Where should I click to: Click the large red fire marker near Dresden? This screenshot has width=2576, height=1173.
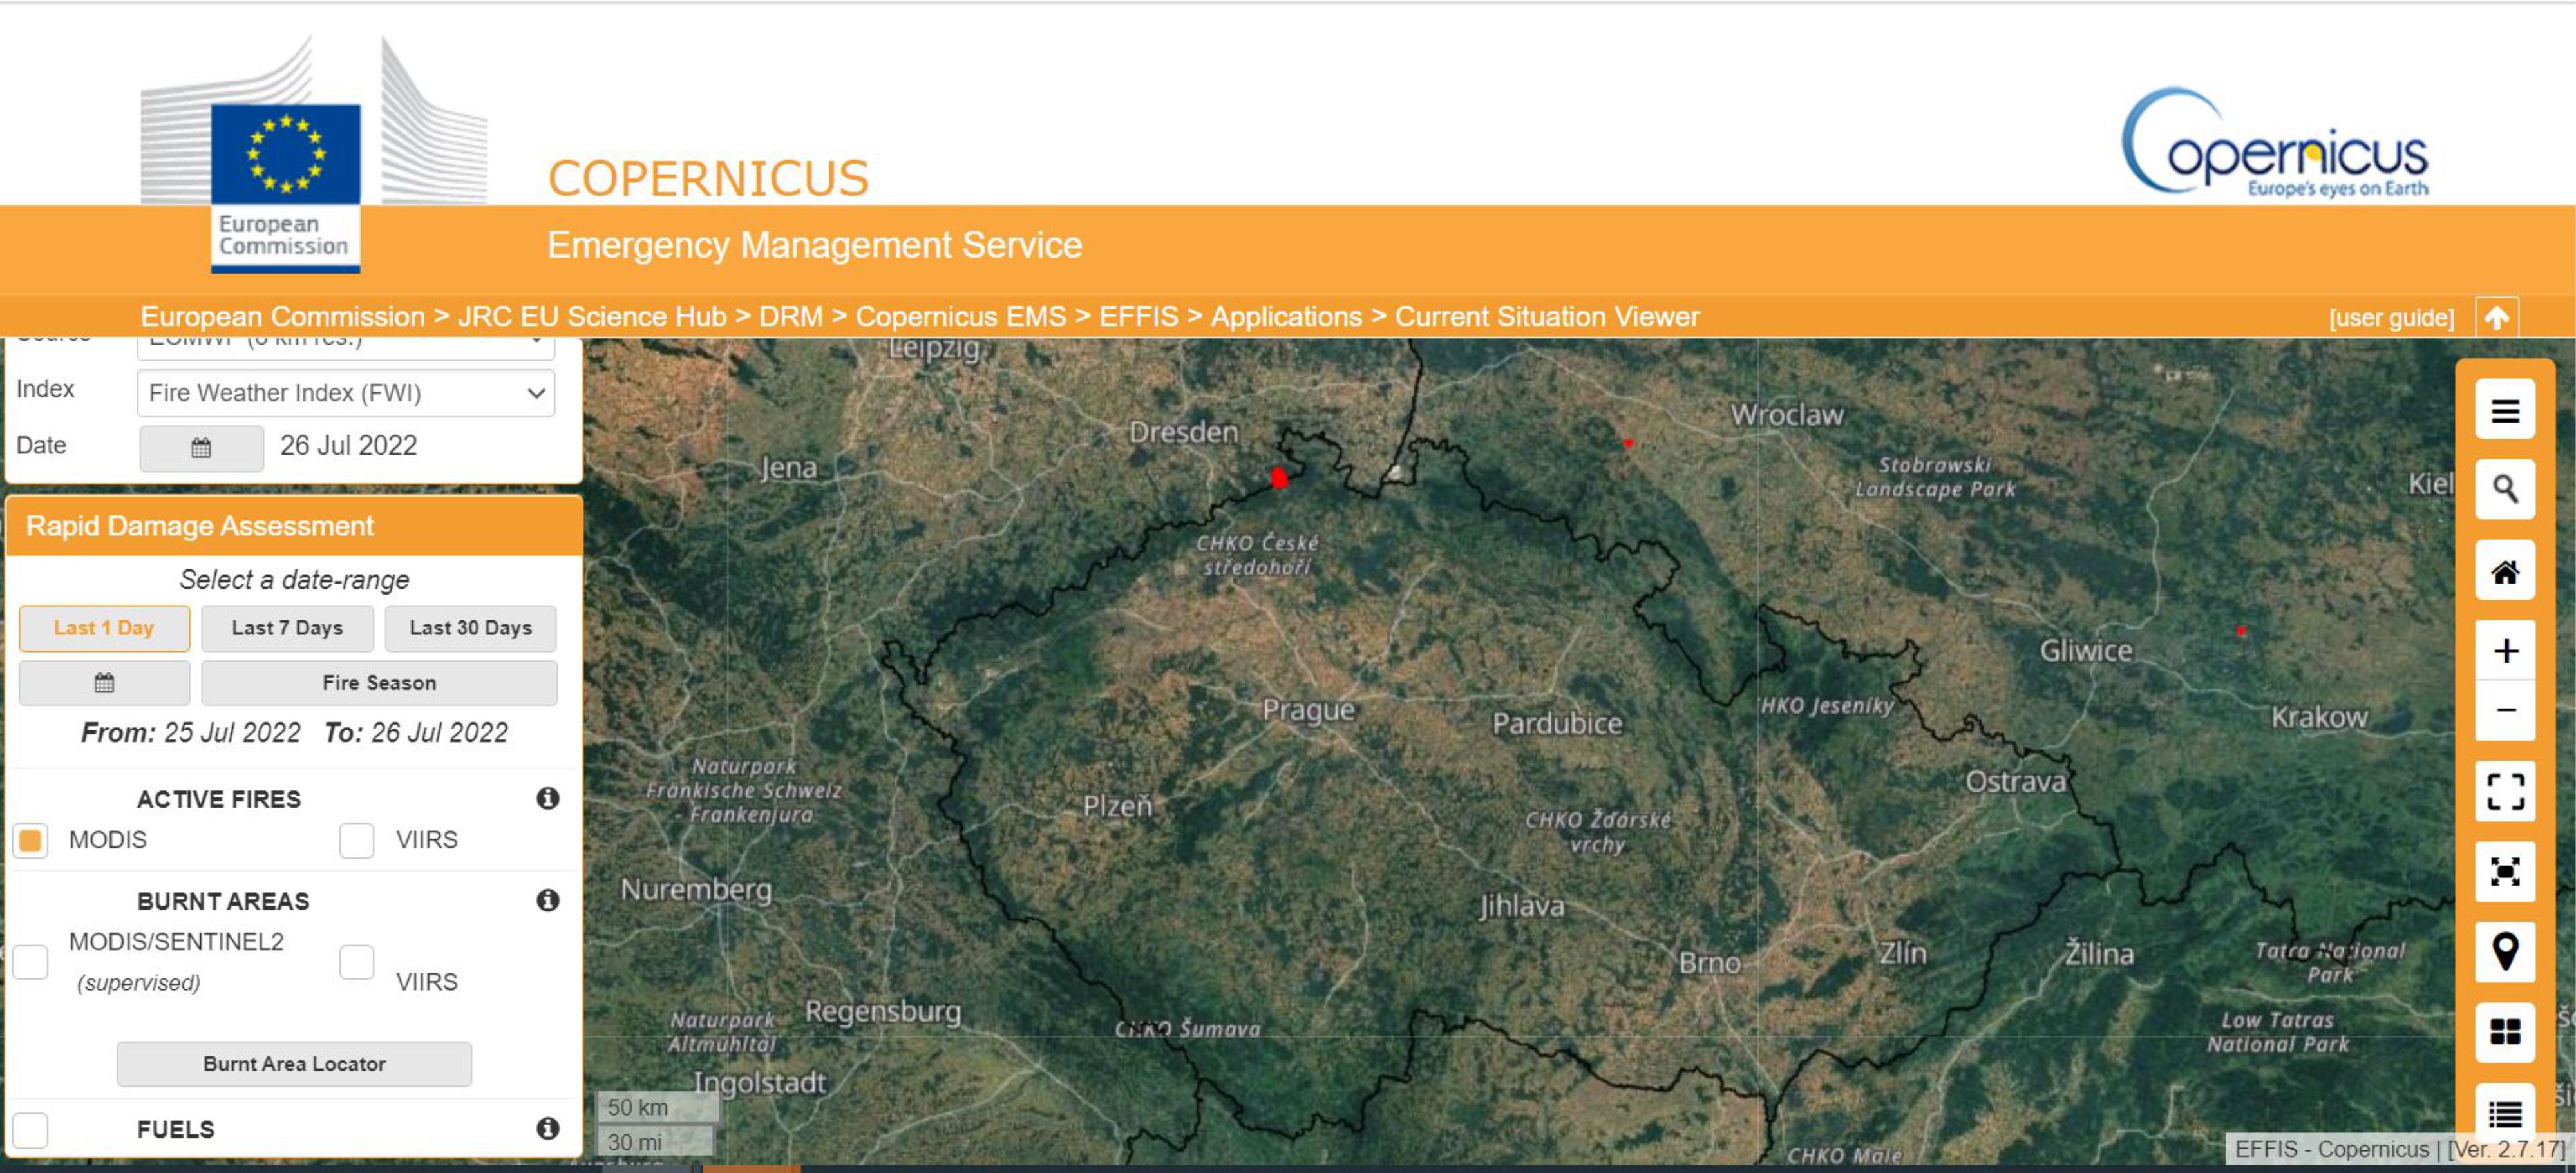[1278, 478]
